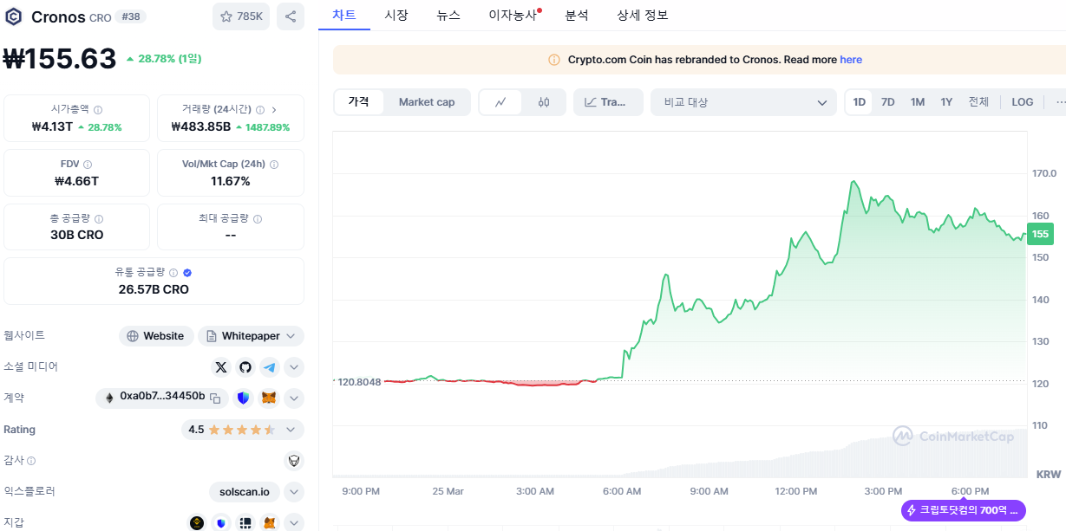Toggle LOG scale on chart

tap(1023, 102)
